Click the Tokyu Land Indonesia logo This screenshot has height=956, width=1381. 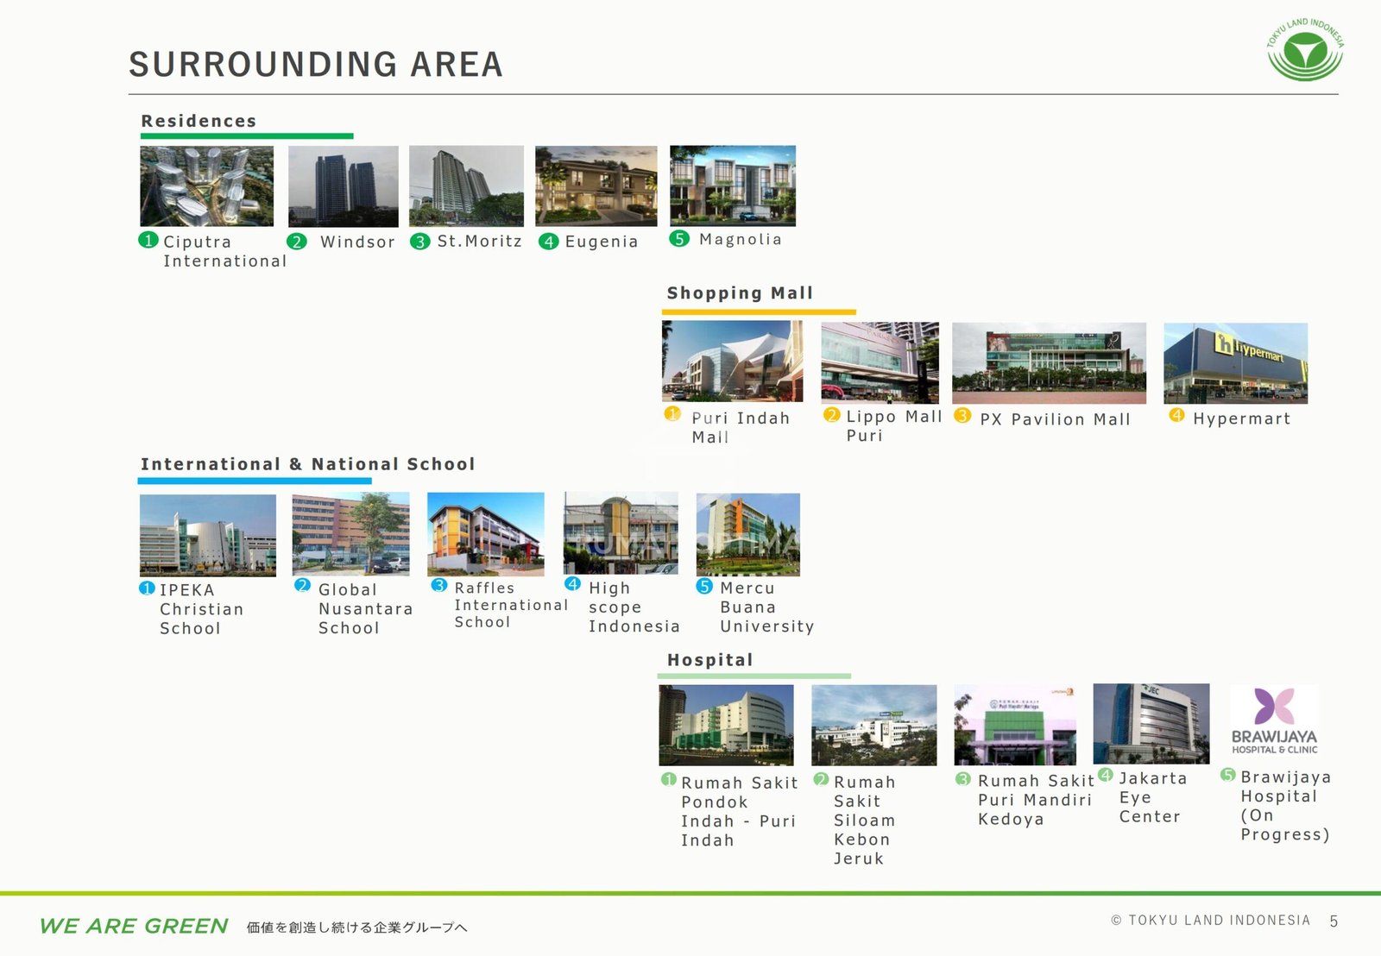click(1305, 49)
